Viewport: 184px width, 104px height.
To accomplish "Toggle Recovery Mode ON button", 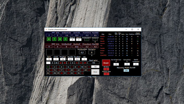I will tap(126, 70).
